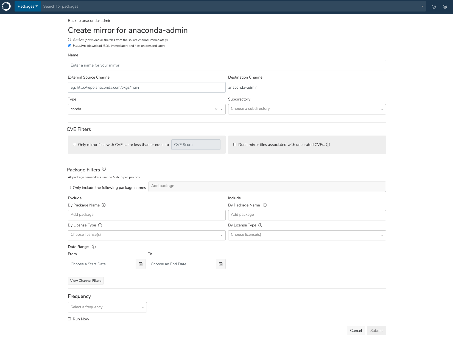Viewport: 453px width, 339px height.
Task: Open the Packages dropdown menu
Action: pyautogui.click(x=28, y=6)
